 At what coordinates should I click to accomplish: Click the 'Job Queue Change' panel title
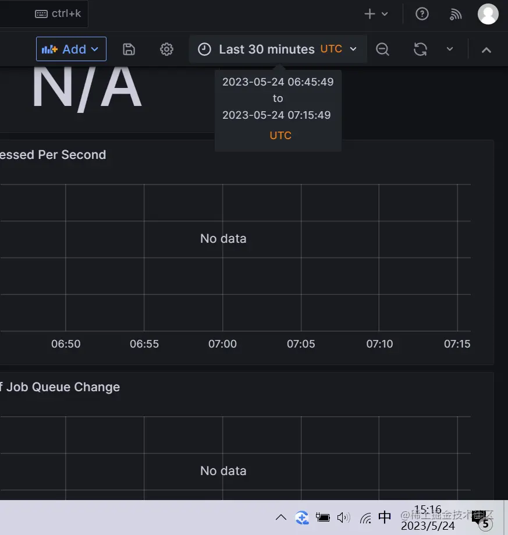[x=63, y=387]
